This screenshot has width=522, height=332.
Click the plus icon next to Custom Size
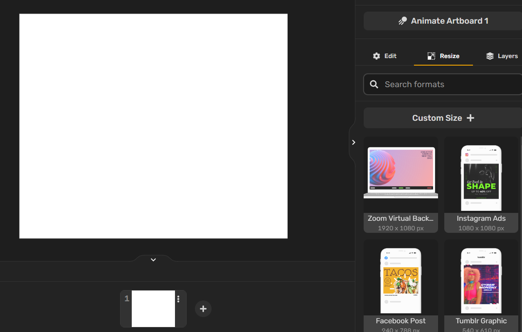coord(470,117)
